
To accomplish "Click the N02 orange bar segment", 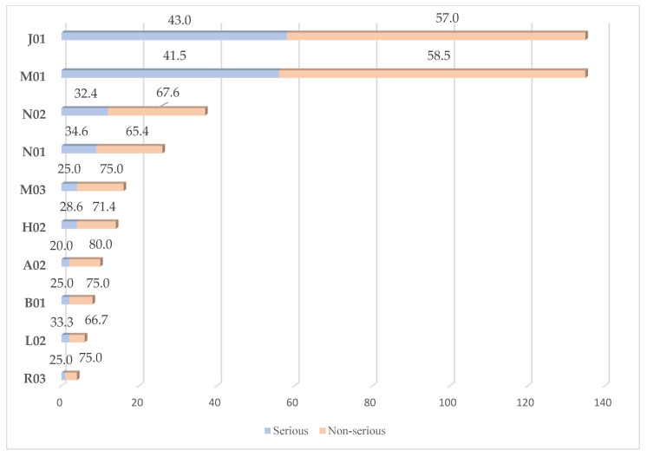I will tap(157, 111).
